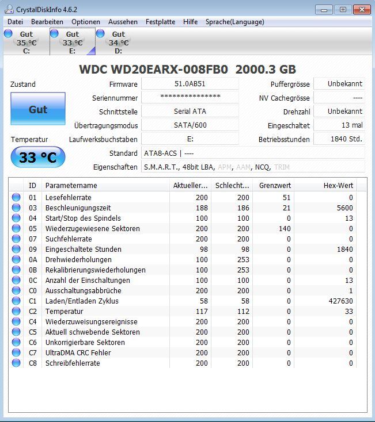The width and height of the screenshot is (375, 422).
Task: Open the Sprache(Language) menu
Action: click(235, 22)
